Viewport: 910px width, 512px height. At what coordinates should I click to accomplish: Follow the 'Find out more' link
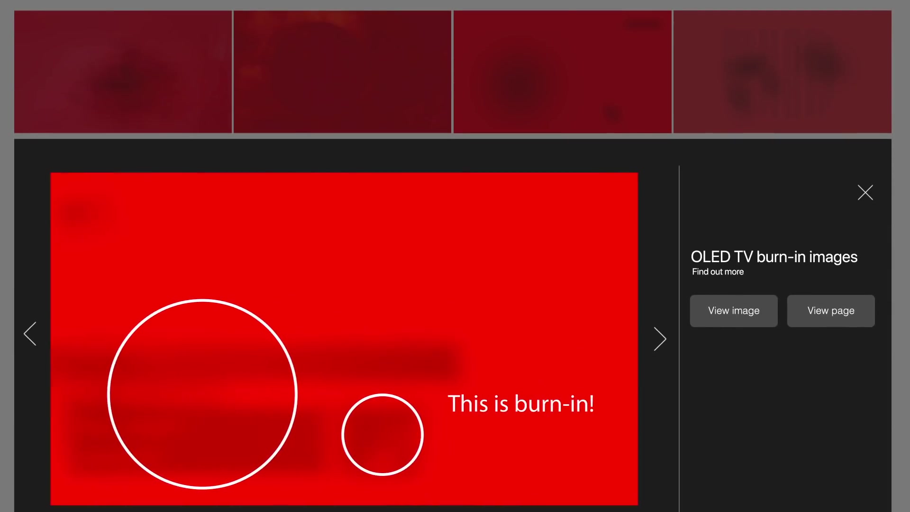(718, 272)
